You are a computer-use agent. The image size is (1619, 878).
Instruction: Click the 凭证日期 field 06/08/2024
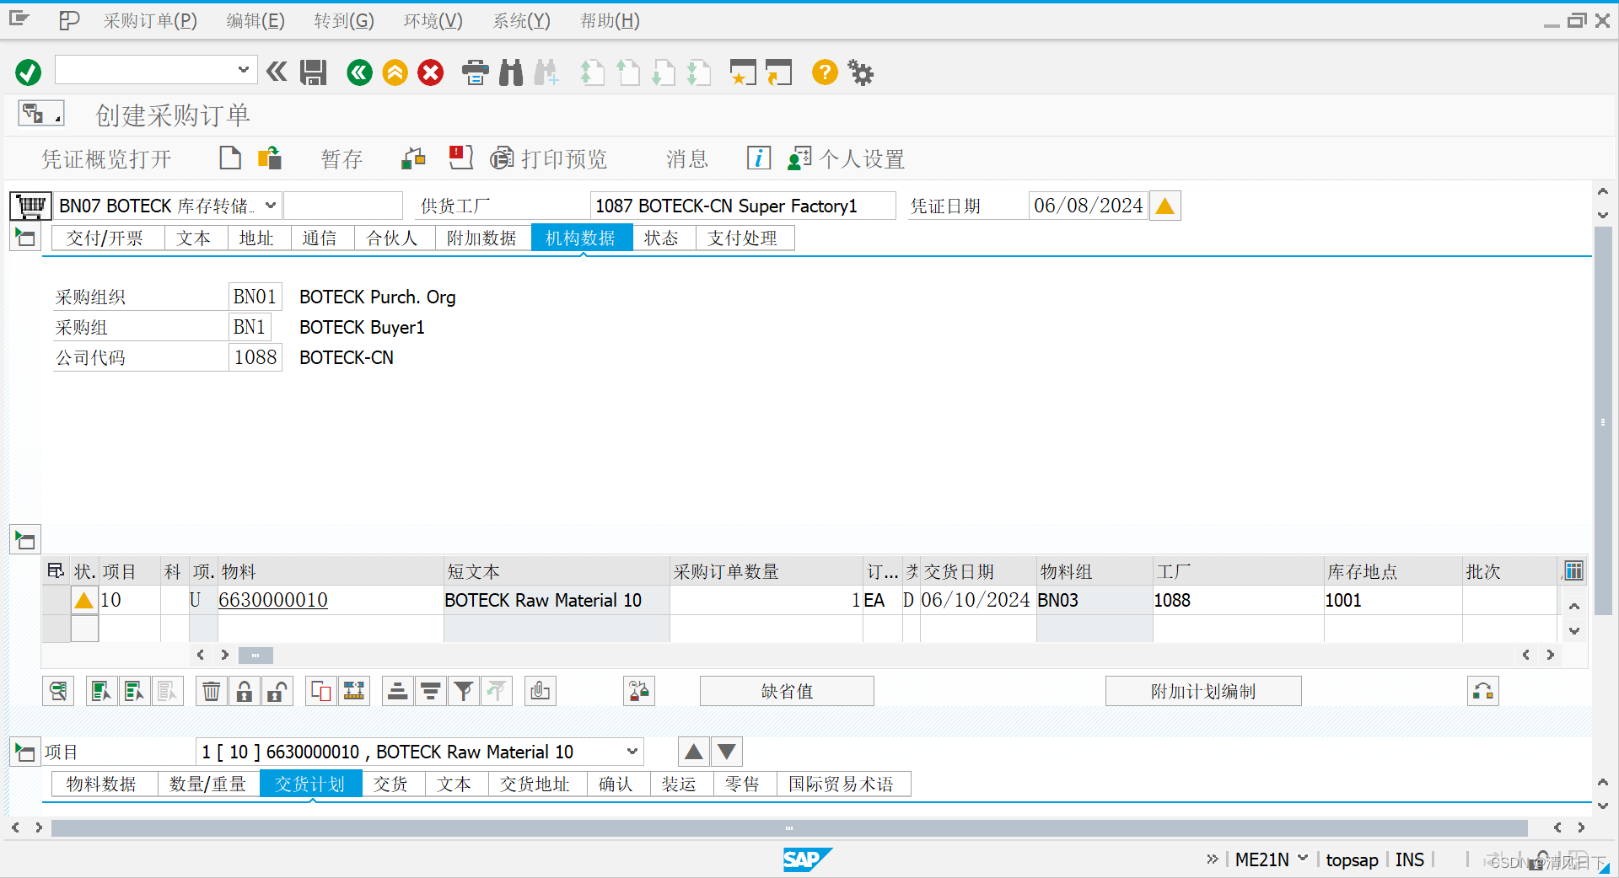point(1088,206)
